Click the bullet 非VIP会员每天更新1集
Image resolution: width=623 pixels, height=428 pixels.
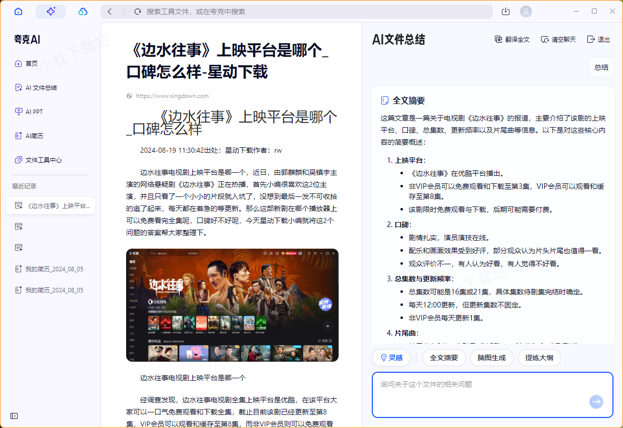(447, 318)
